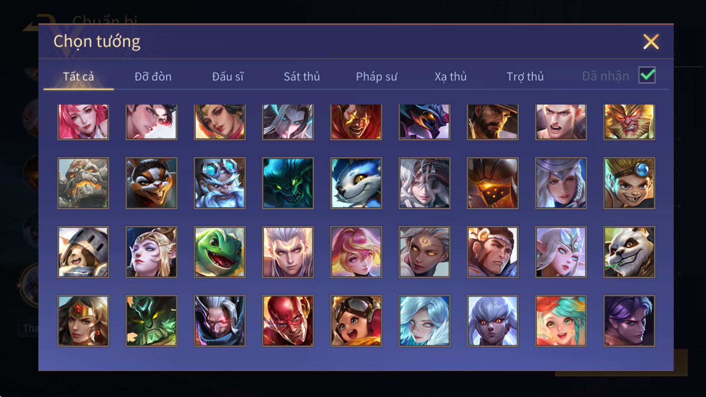This screenshot has height=397, width=706.
Task: Choose the white-bearded goggles dwarf hero
Action: click(219, 183)
